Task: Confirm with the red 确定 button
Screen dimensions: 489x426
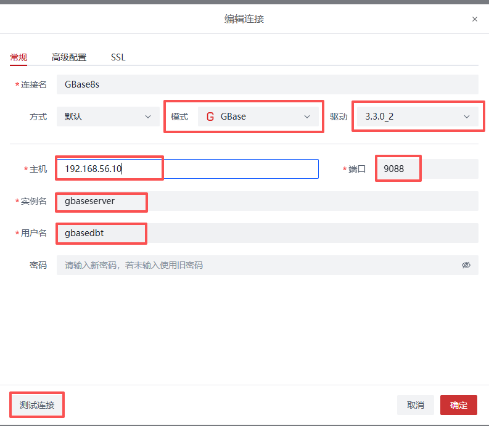Action: coord(458,405)
